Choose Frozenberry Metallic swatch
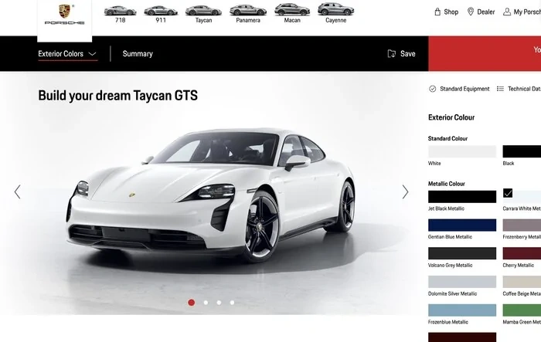 coord(522,225)
